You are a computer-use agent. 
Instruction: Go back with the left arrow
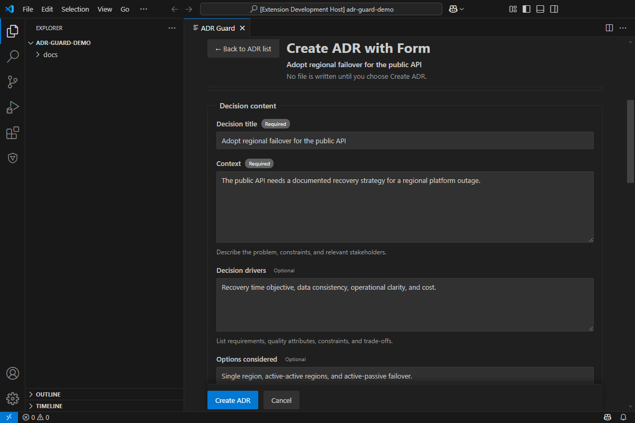(175, 9)
